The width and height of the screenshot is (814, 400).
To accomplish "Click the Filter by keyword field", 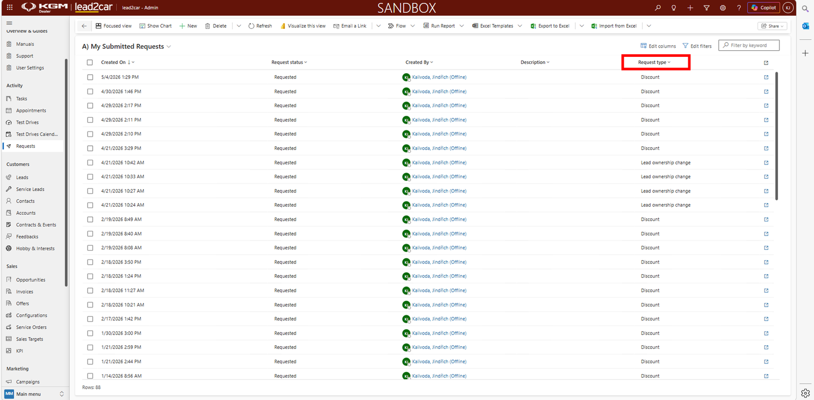I will point(749,45).
